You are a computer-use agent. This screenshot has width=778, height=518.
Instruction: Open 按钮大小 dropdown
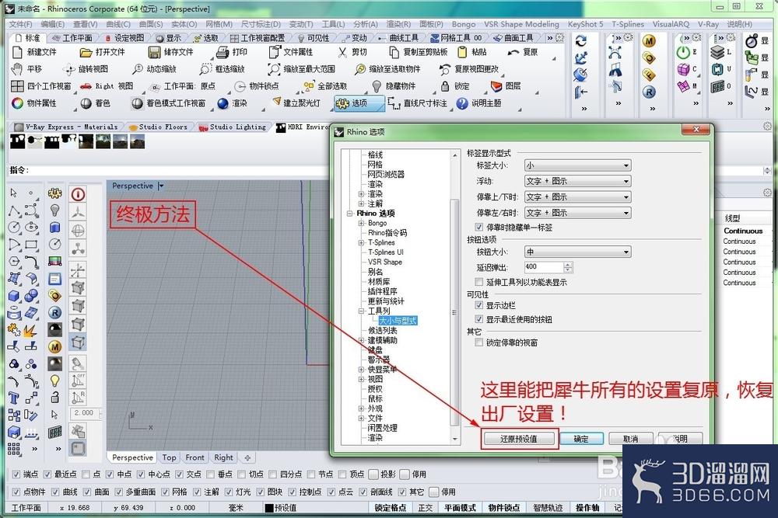(x=577, y=252)
